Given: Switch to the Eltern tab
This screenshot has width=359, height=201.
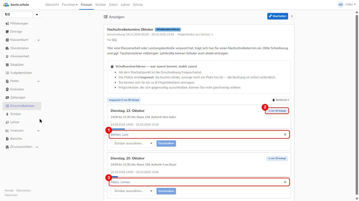Looking at the screenshot, I should 113,5.
